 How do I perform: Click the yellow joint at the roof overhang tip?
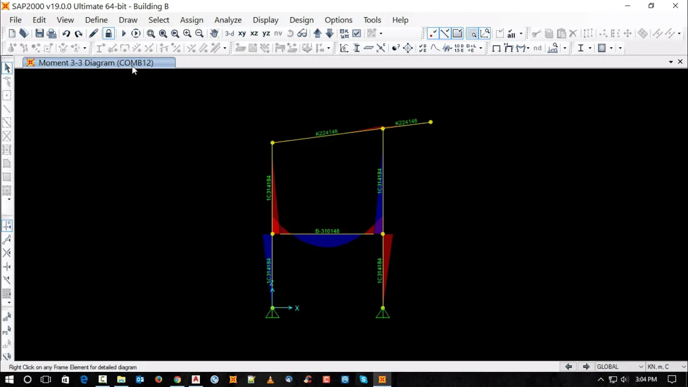(x=431, y=123)
